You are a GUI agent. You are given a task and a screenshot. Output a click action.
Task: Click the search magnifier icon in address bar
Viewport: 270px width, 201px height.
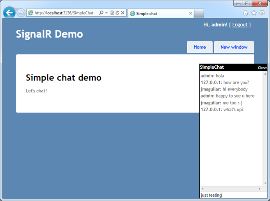pos(101,13)
